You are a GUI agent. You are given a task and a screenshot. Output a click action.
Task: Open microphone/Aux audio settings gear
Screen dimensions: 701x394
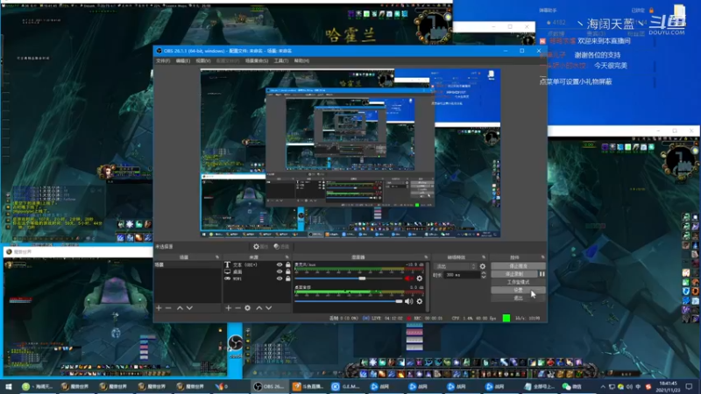point(420,278)
